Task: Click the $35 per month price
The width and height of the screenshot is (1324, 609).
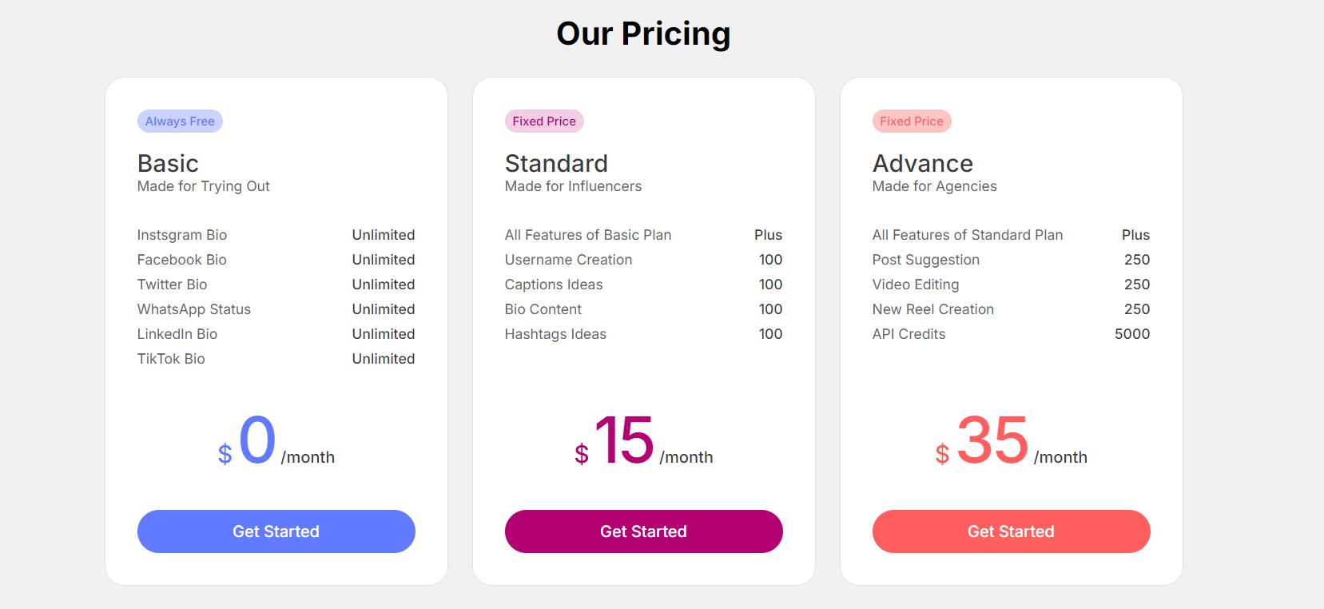Action: 1011,442
